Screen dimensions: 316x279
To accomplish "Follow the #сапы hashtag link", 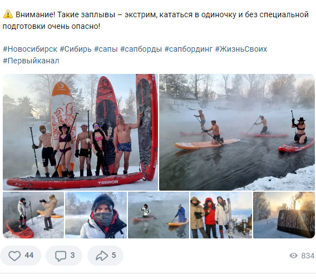I will point(106,49).
